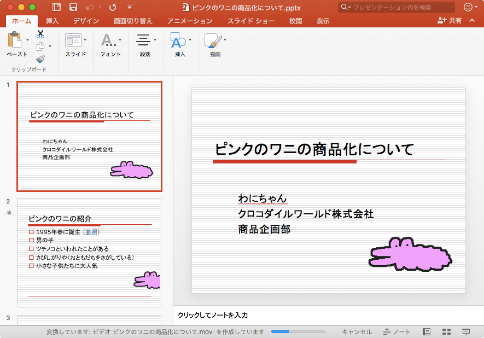This screenshot has height=338, width=484.
Task: Collapse the ribbon with the chevron
Action: pyautogui.click(x=473, y=21)
